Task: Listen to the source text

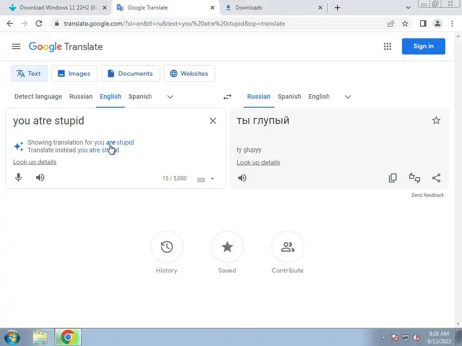Action: 40,178
